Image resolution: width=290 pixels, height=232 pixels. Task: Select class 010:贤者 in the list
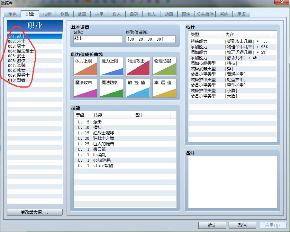(35, 80)
